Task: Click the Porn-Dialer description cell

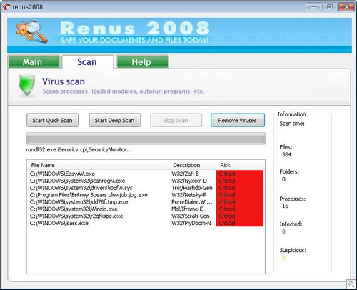Action: (x=192, y=202)
